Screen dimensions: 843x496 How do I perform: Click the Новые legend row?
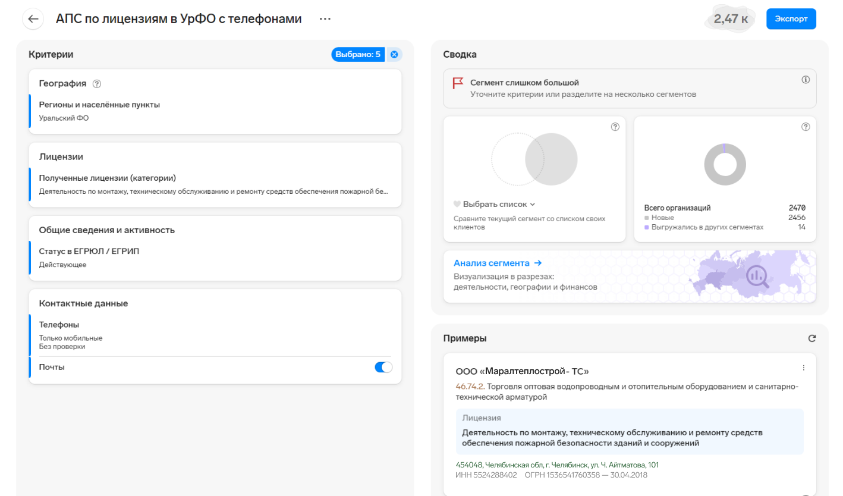tap(725, 218)
